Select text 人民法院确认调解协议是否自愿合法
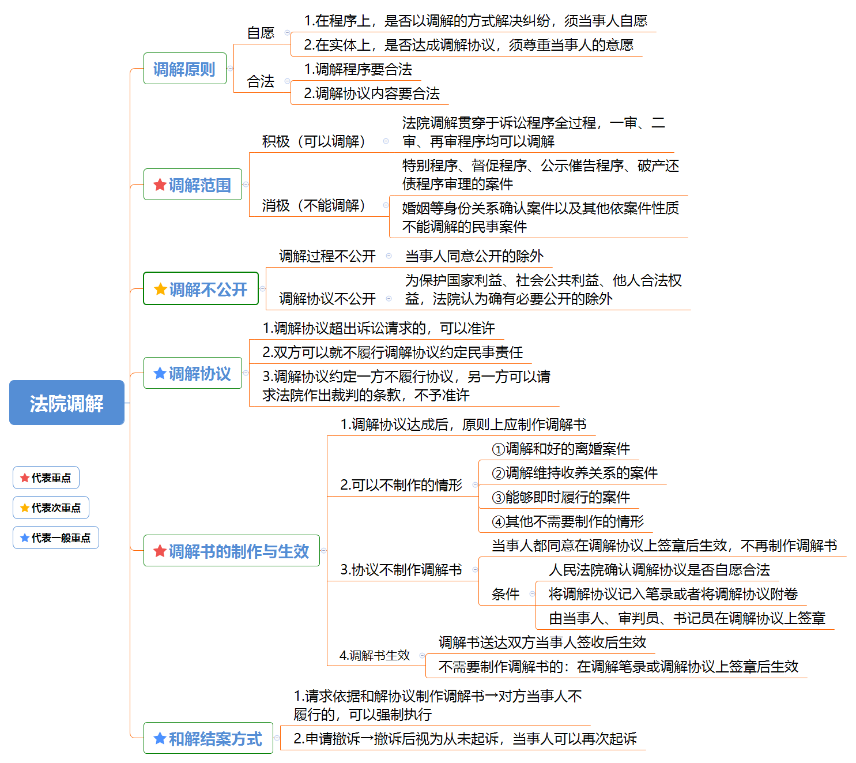This screenshot has height=763, width=856. [x=659, y=570]
